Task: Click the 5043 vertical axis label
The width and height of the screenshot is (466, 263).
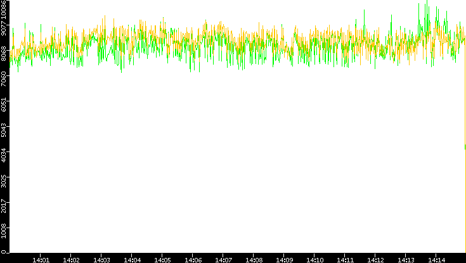Action: pyautogui.click(x=3, y=130)
